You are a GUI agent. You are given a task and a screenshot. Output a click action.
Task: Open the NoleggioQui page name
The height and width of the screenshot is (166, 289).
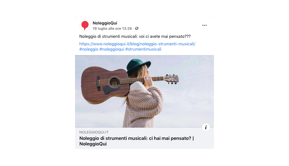(105, 23)
